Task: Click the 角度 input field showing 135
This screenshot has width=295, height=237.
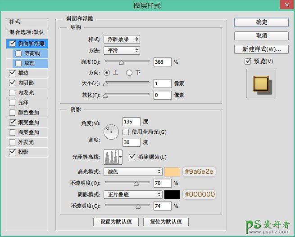Action: click(x=131, y=122)
